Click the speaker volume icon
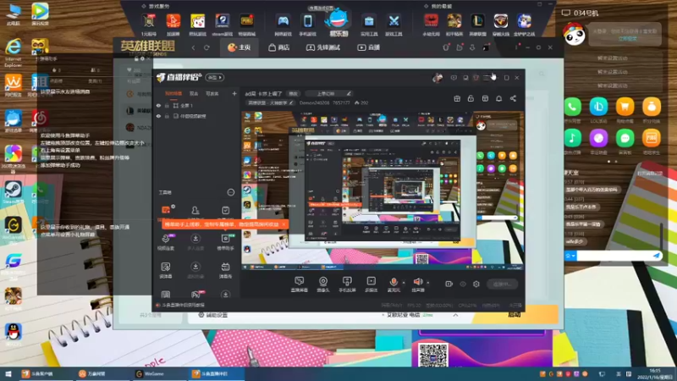 coord(417,282)
